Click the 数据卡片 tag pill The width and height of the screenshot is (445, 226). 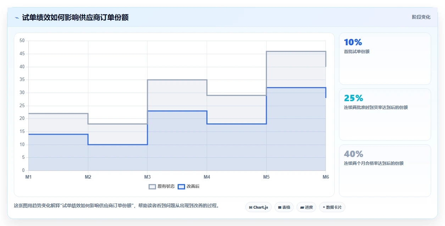click(x=332, y=207)
